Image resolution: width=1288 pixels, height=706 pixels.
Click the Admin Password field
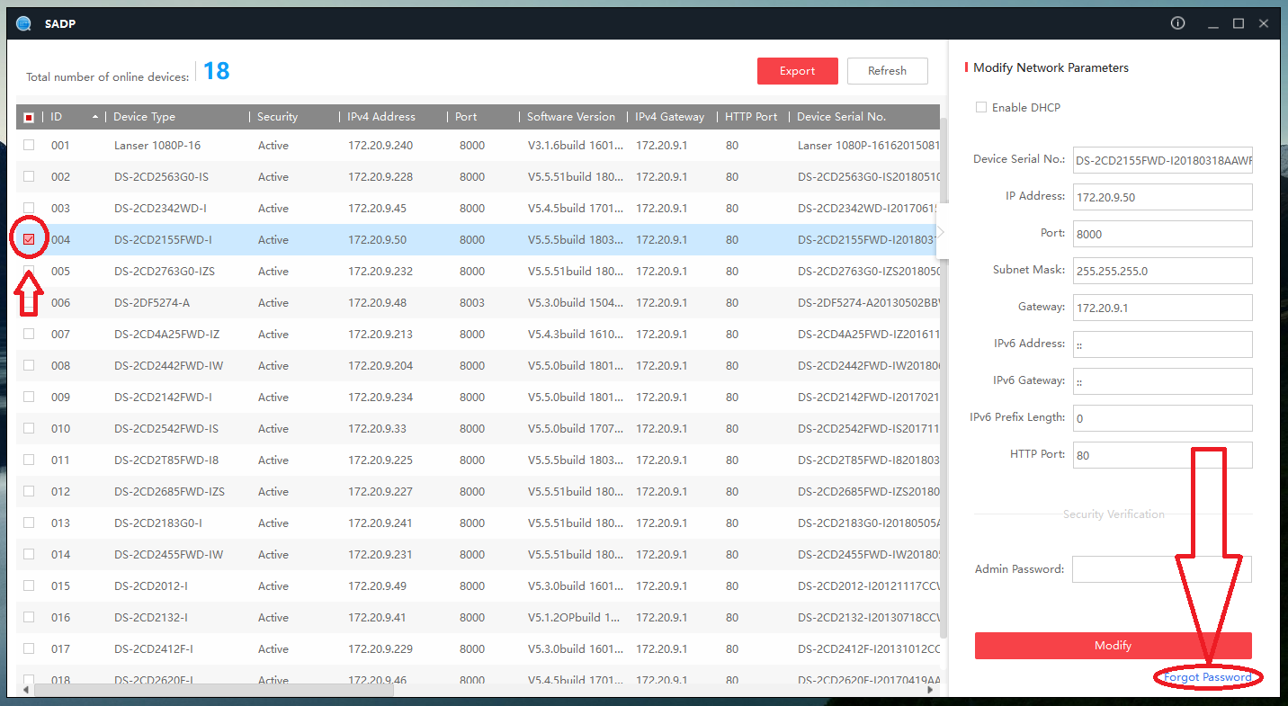tap(1162, 569)
